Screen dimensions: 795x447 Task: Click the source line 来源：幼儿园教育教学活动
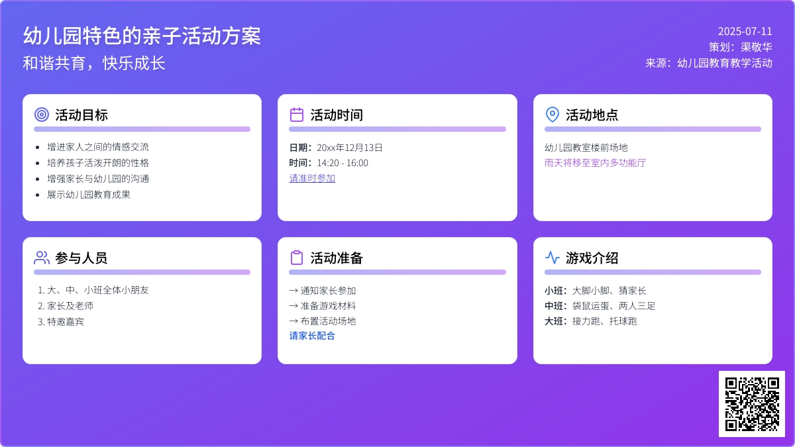[x=709, y=63]
